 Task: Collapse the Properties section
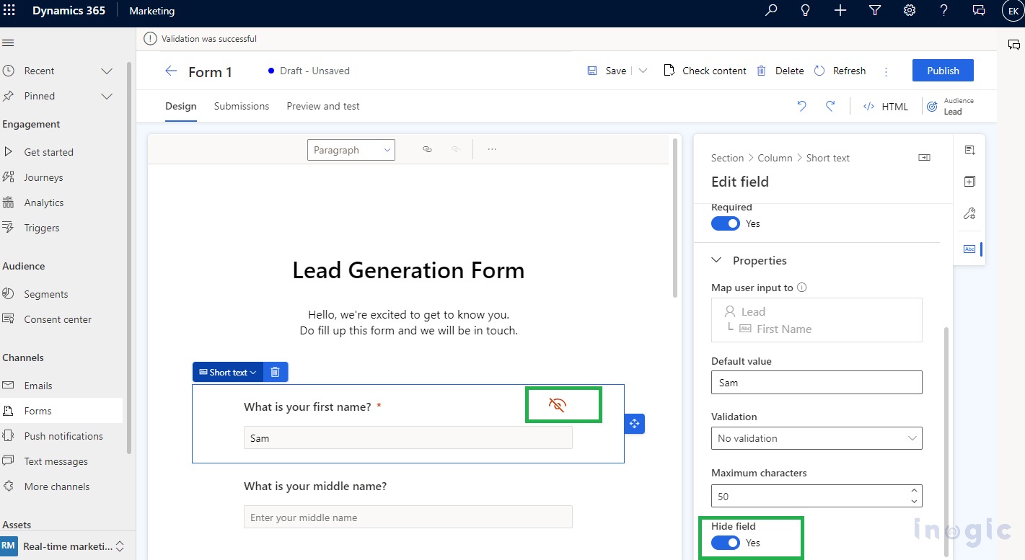717,260
